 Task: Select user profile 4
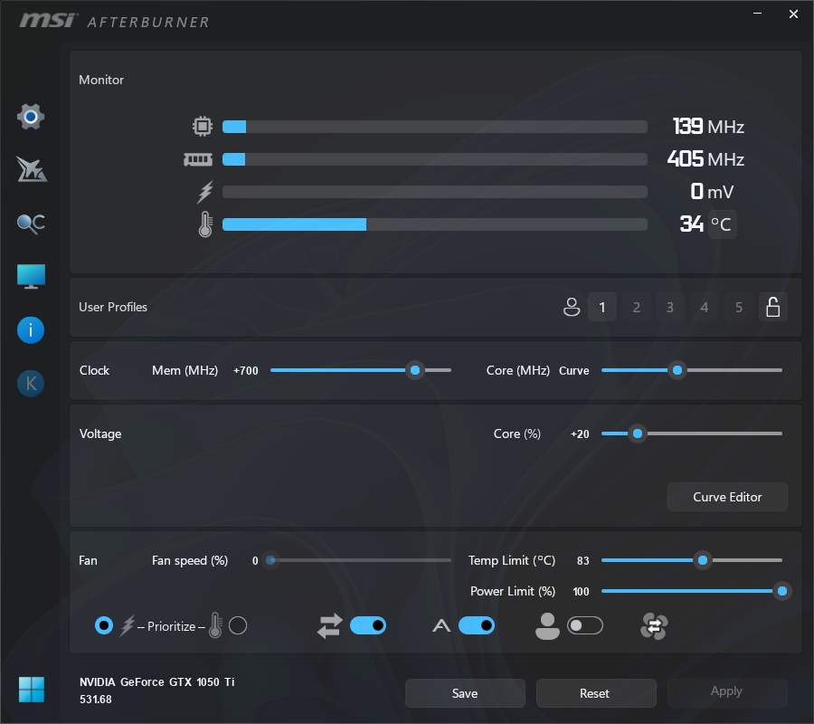point(705,307)
